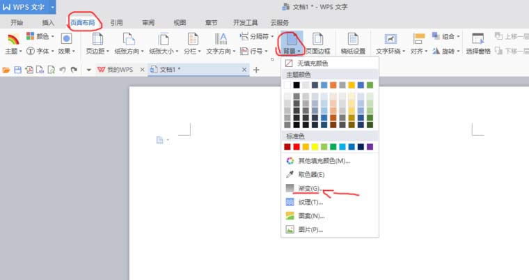Open 稿纸设置 manuscript paper settings
529x280 pixels.
point(353,45)
